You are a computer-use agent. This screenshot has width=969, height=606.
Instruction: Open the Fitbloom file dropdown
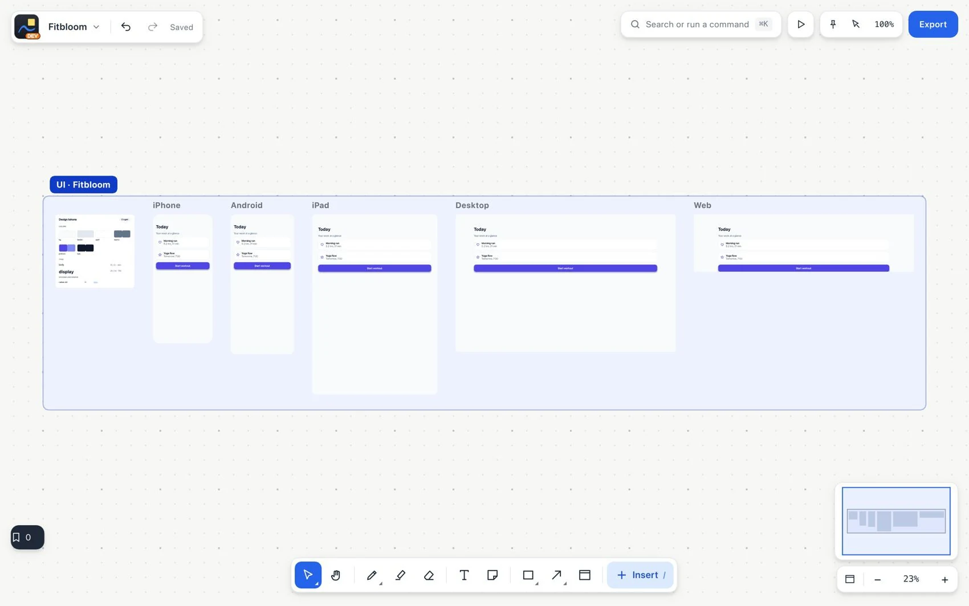74,27
